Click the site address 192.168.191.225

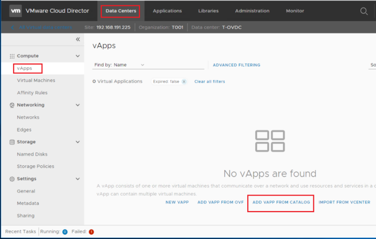coord(114,27)
